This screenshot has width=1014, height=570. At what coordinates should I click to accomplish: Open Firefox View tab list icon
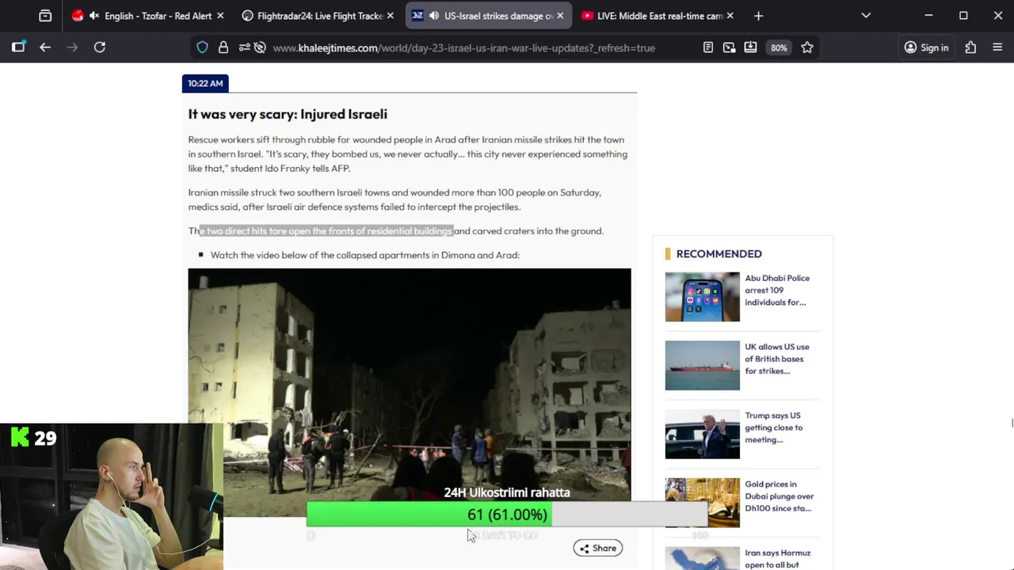45,16
